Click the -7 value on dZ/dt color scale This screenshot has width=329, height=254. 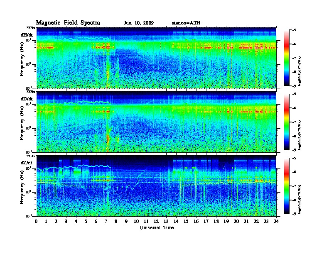click(294, 186)
